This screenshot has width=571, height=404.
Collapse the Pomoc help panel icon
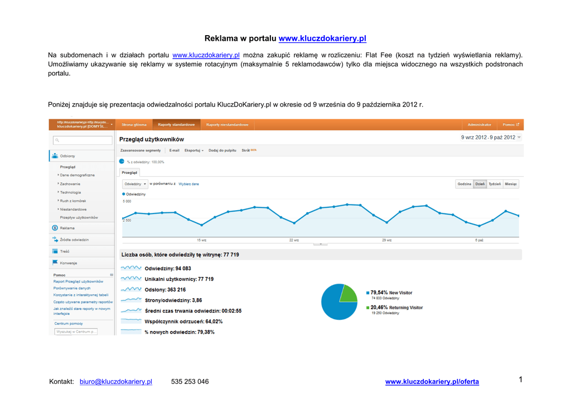pyautogui.click(x=112, y=275)
